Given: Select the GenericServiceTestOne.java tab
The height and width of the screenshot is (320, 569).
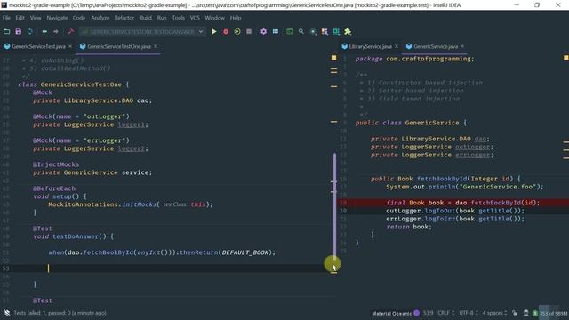Looking at the screenshot, I should (x=119, y=46).
